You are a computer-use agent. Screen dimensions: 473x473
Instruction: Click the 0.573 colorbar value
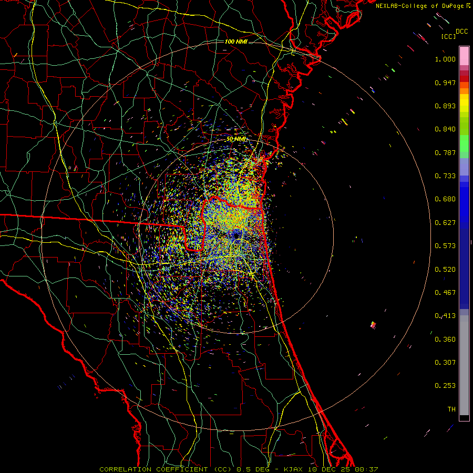(445, 246)
